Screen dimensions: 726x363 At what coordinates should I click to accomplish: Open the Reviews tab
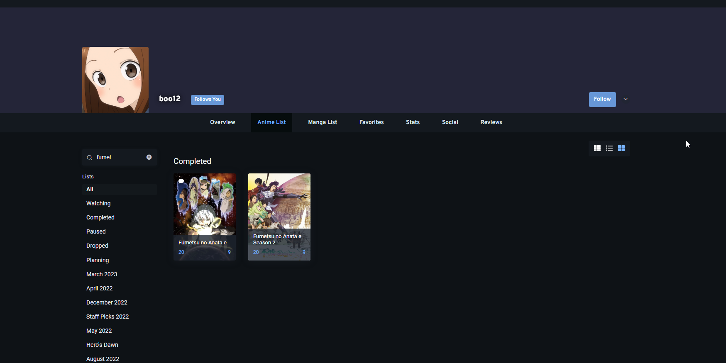[x=491, y=122]
